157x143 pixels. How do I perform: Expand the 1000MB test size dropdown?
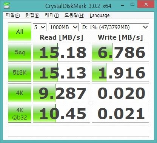(x=64, y=27)
